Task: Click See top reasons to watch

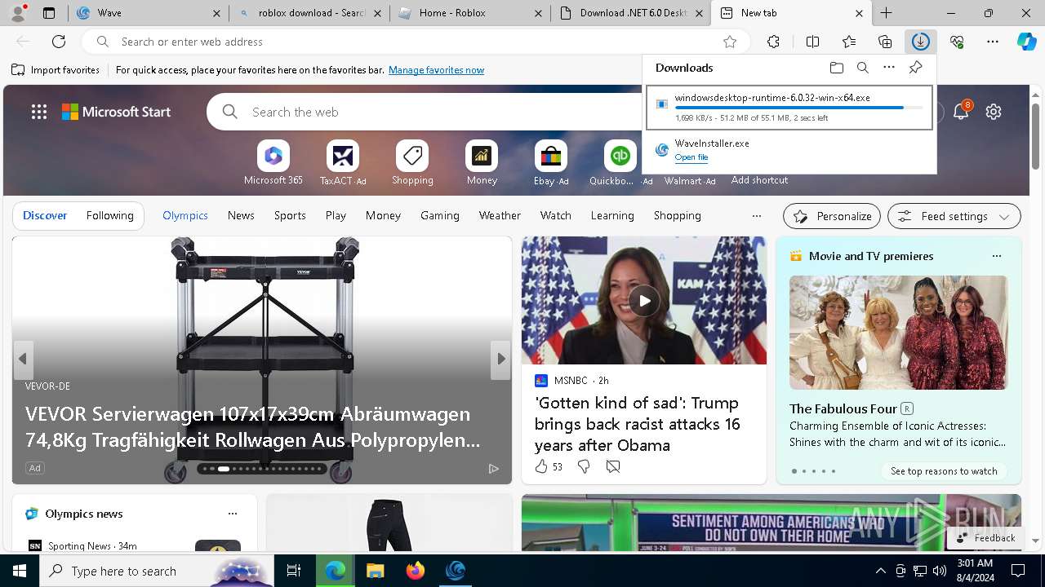Action: tap(944, 471)
